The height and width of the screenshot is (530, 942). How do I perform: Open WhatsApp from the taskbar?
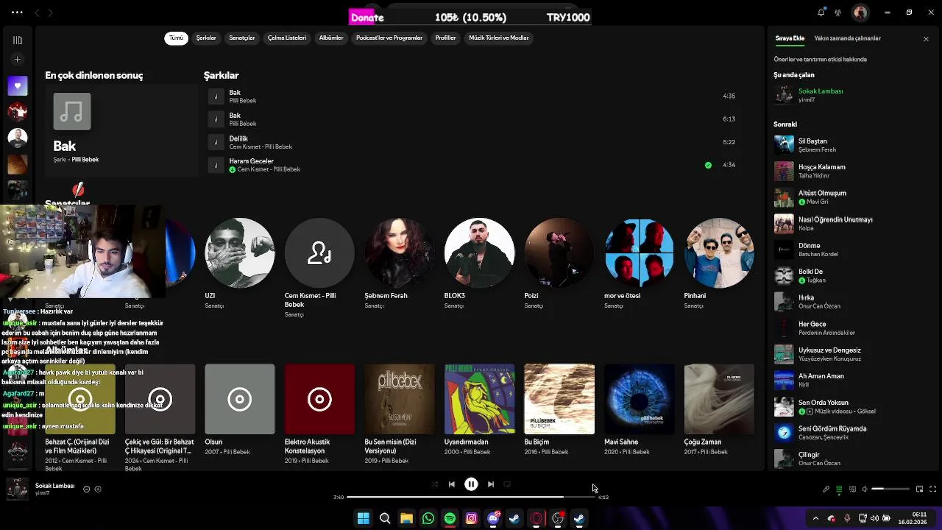pyautogui.click(x=428, y=519)
